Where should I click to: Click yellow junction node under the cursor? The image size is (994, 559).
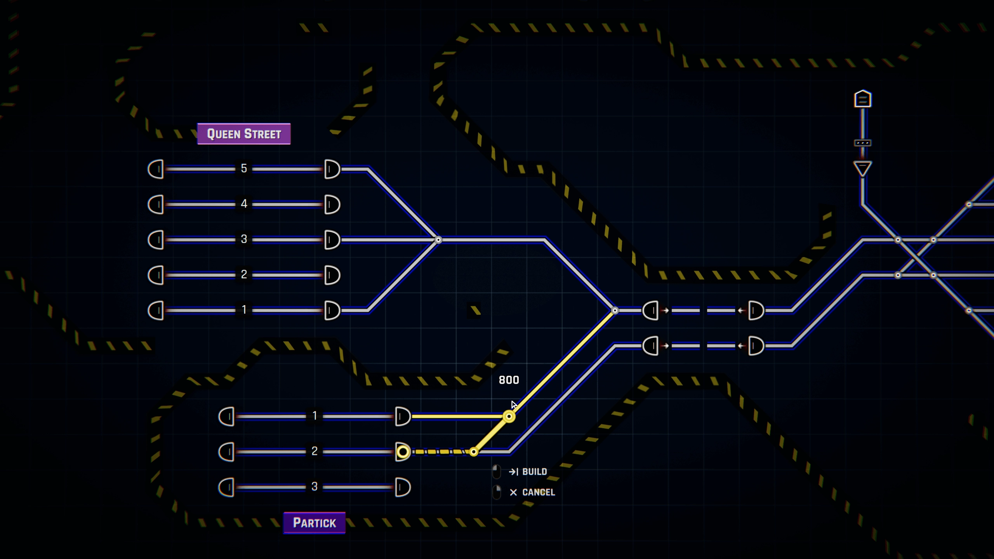click(x=509, y=417)
